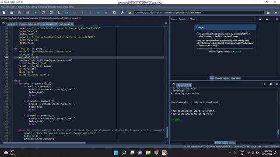The width and height of the screenshot is (280, 157).
Task: Run file with green play button
Action: (x=35, y=13)
